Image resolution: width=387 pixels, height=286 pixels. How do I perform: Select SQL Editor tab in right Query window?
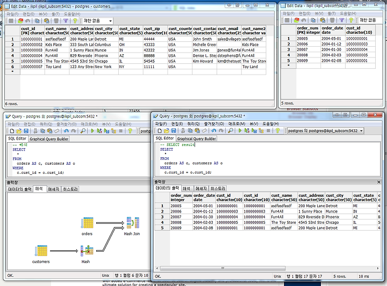pyautogui.click(x=164, y=138)
